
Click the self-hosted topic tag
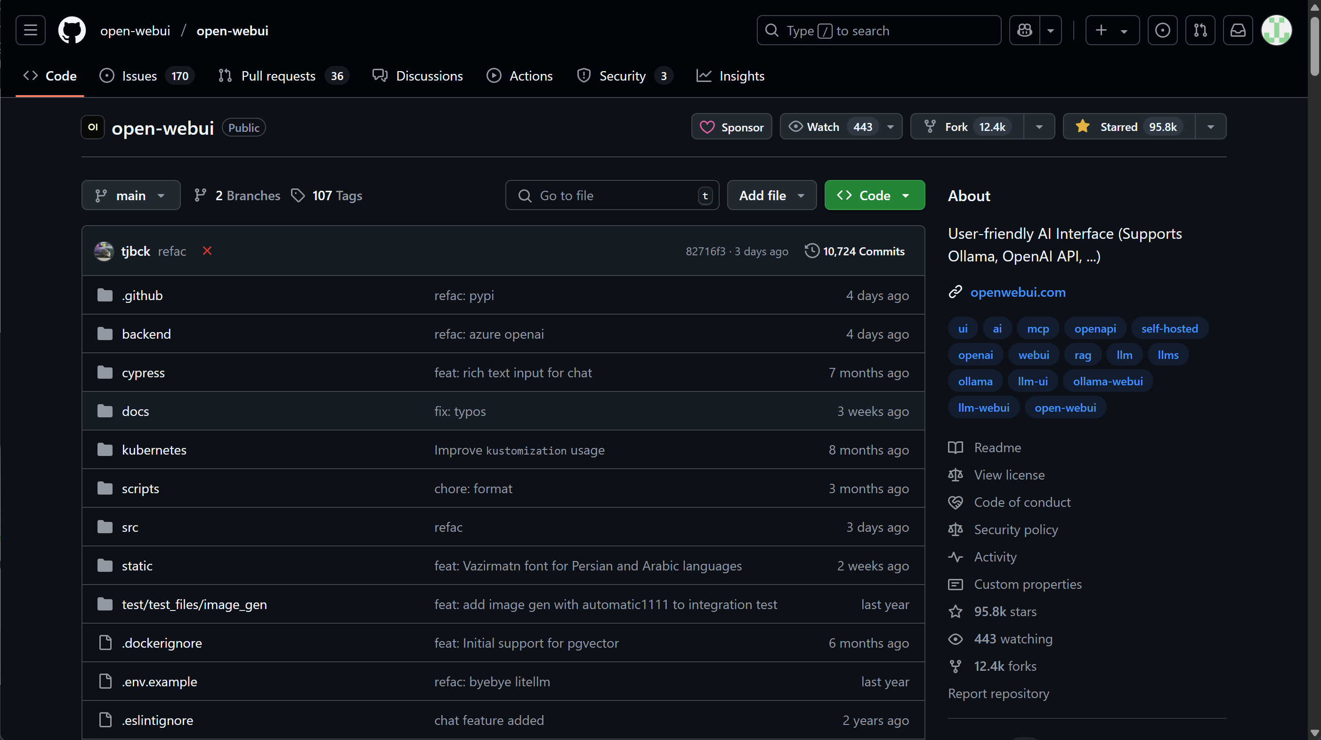click(x=1169, y=328)
